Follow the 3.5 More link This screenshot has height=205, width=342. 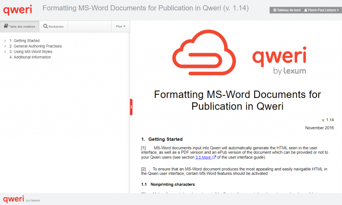click(x=203, y=157)
